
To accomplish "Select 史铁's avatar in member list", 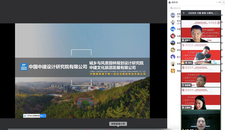I will coord(173,15).
